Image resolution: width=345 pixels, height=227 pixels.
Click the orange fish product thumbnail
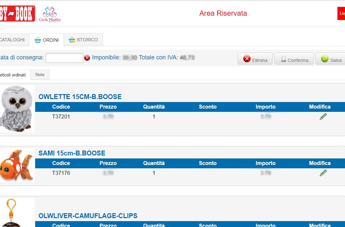click(16, 165)
